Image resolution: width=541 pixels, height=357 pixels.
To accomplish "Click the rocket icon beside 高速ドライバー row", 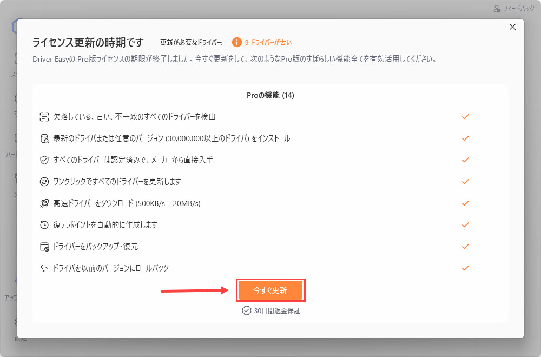I will point(44,203).
